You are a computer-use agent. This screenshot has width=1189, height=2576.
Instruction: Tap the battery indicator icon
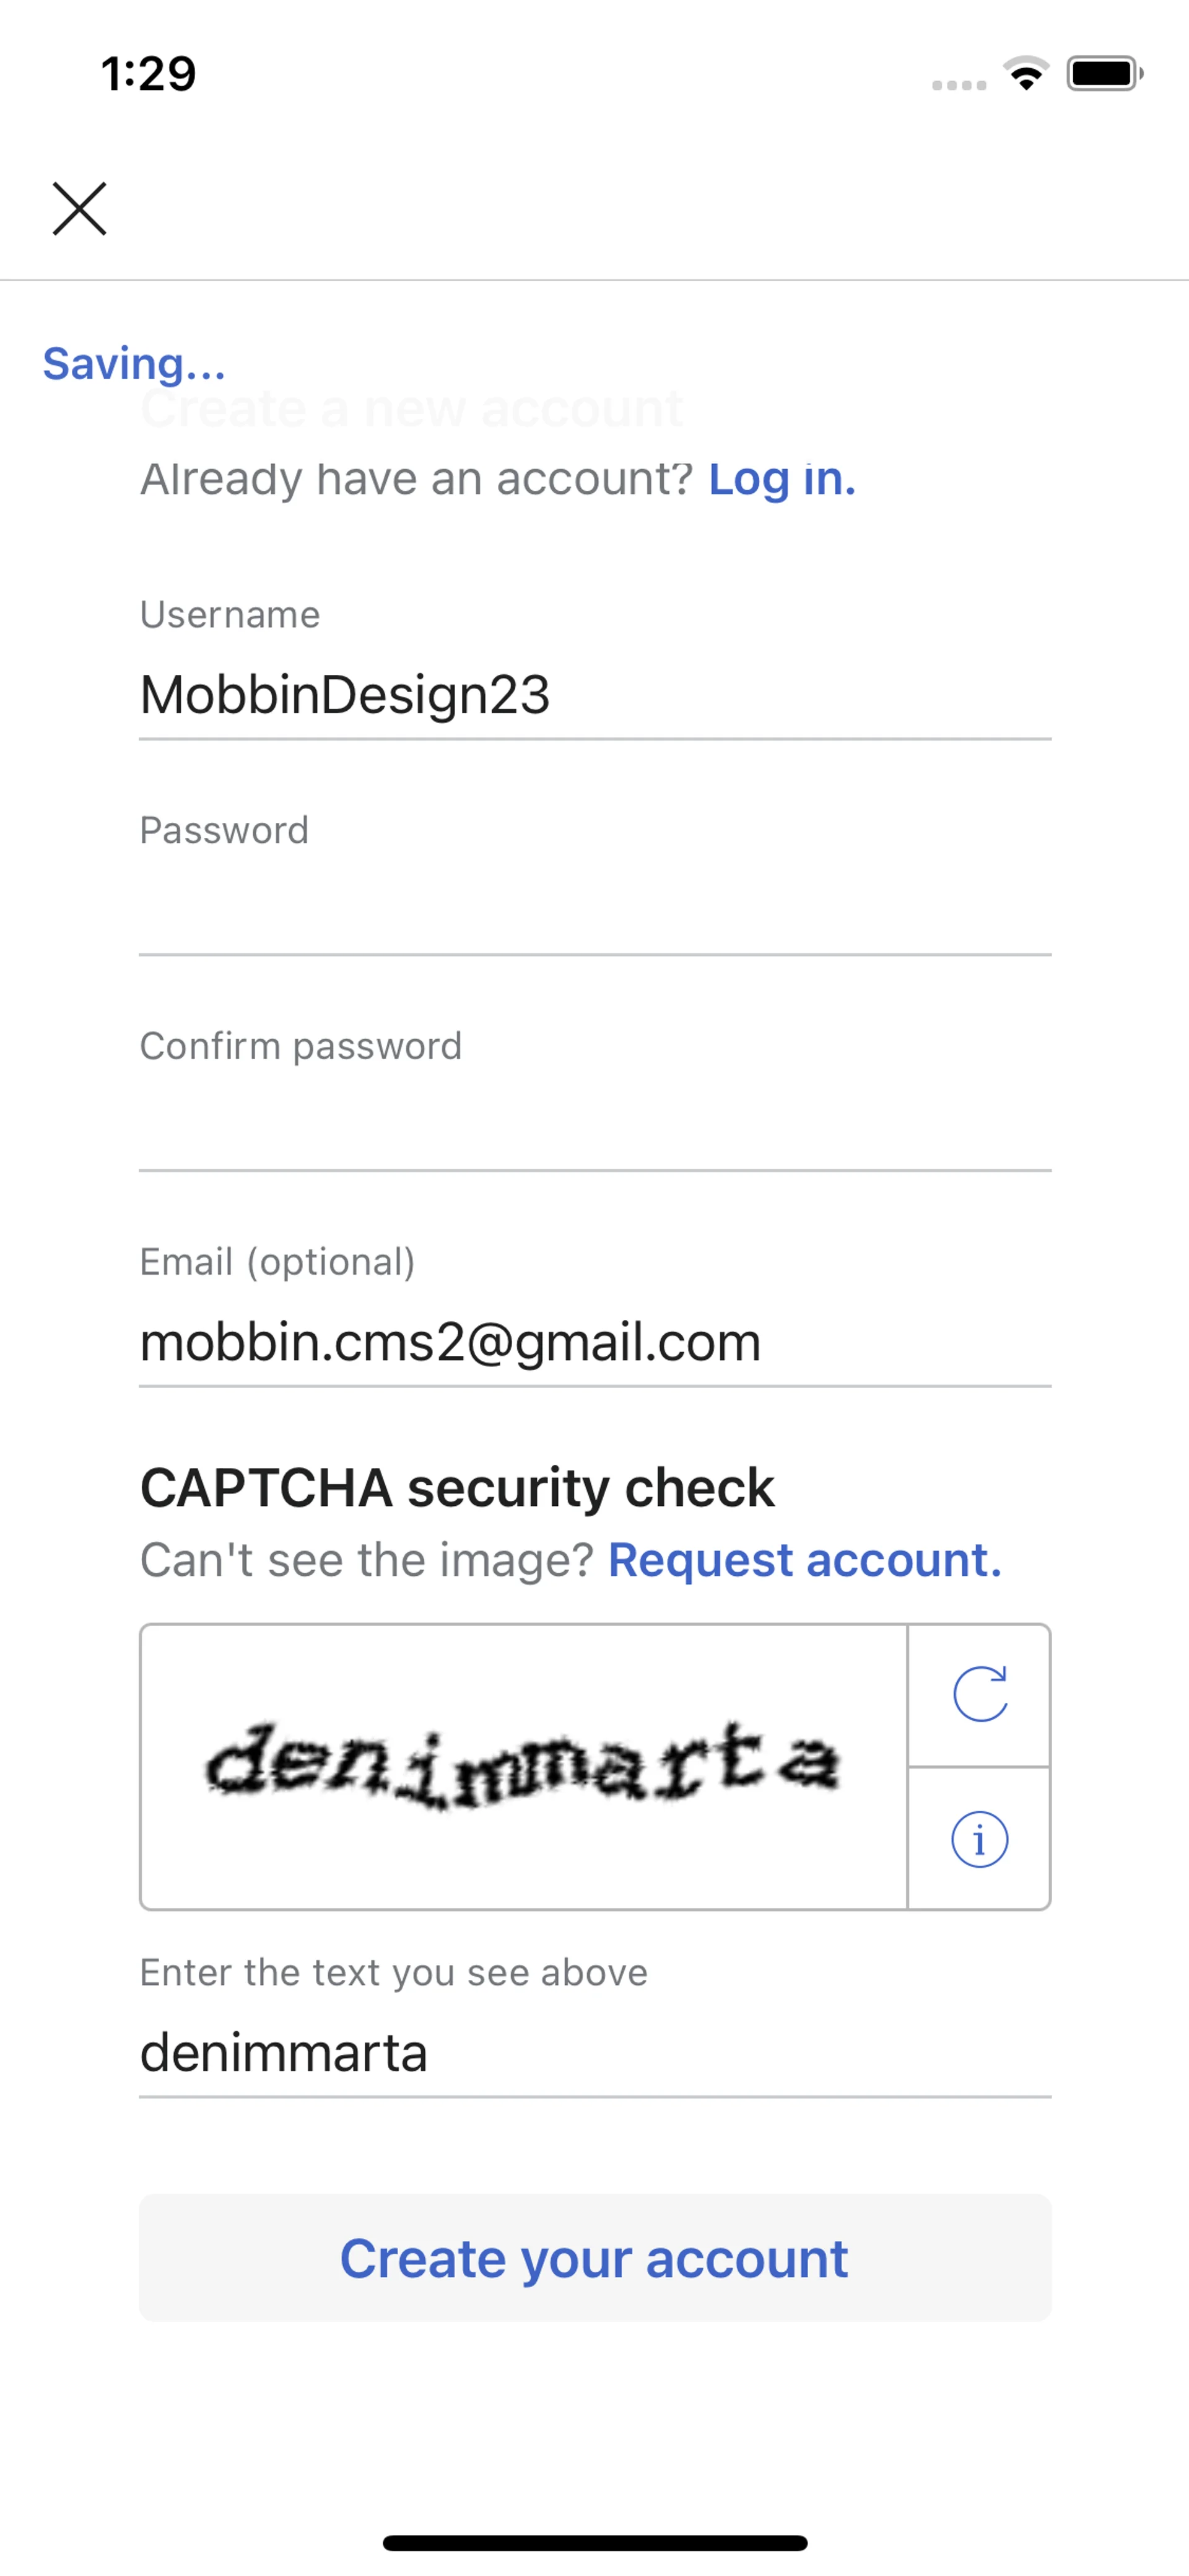[x=1103, y=74]
